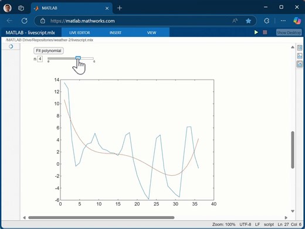Show output on right layout icon
305x229 pixels.
click(300, 48)
